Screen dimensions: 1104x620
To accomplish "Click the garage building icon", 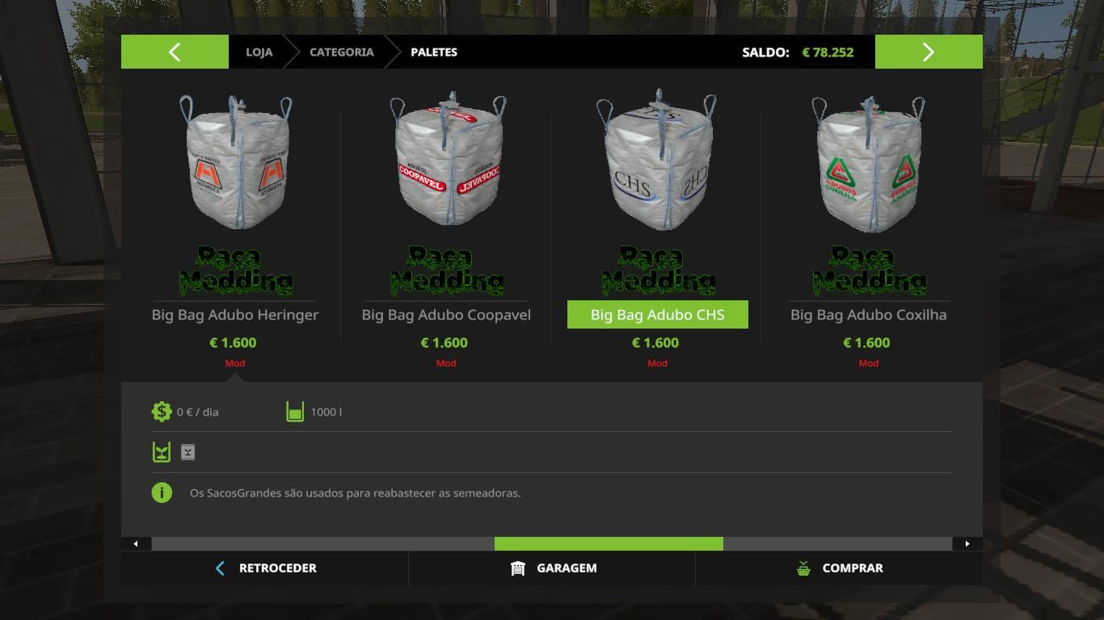I will [518, 568].
